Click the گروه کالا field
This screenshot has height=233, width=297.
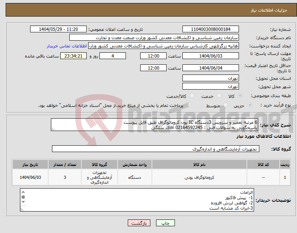click(x=156, y=149)
